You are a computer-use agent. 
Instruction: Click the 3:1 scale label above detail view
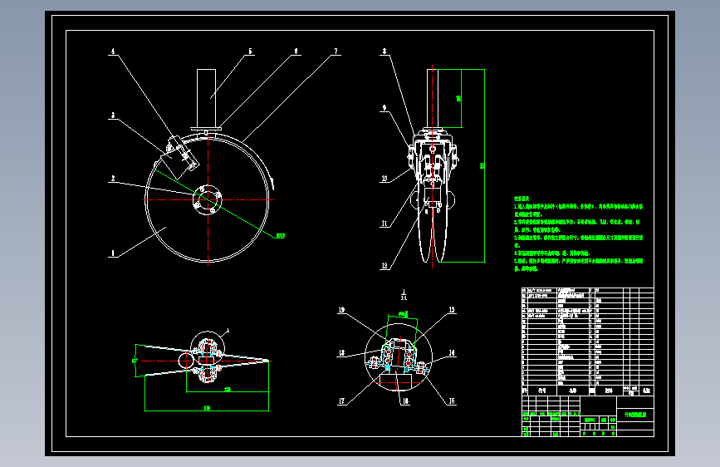[x=404, y=297]
